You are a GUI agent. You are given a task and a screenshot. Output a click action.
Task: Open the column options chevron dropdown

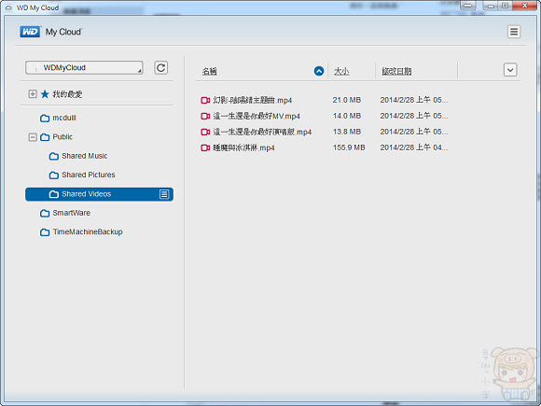pyautogui.click(x=510, y=70)
